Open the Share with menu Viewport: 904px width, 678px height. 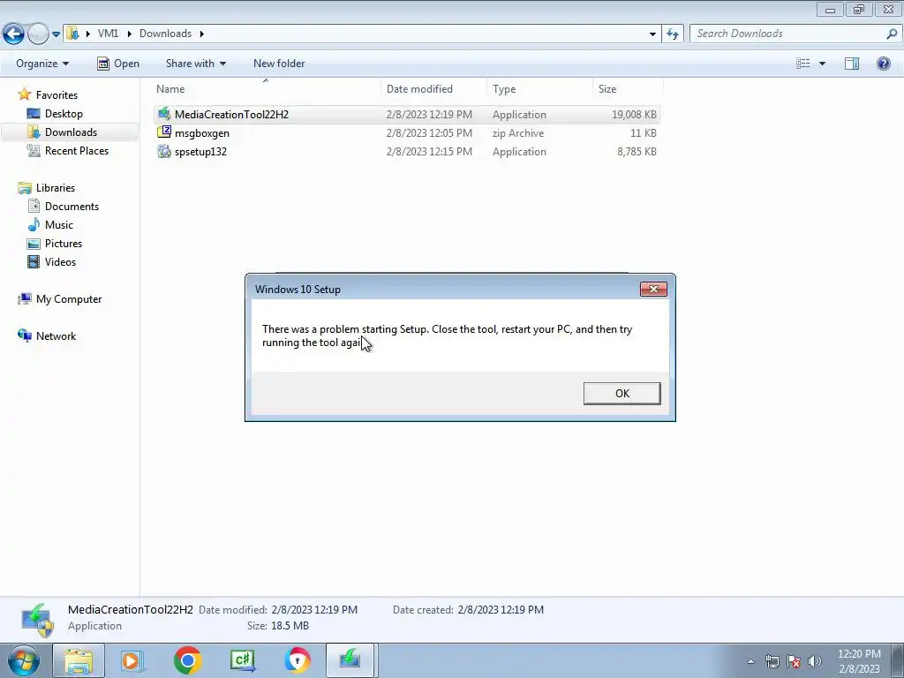point(195,64)
